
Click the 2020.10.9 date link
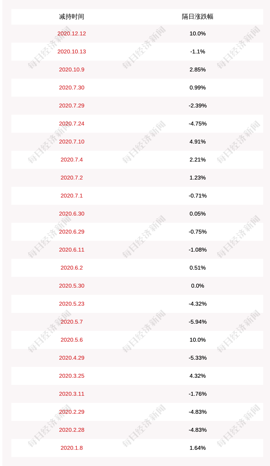pos(71,69)
